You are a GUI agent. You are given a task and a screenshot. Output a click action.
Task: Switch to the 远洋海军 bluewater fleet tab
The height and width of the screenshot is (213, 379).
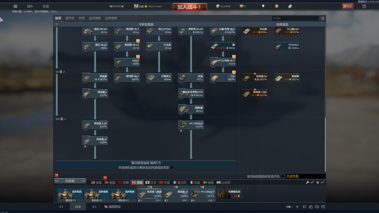pos(95,18)
